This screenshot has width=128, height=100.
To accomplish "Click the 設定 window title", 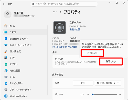I will point(10,4).
